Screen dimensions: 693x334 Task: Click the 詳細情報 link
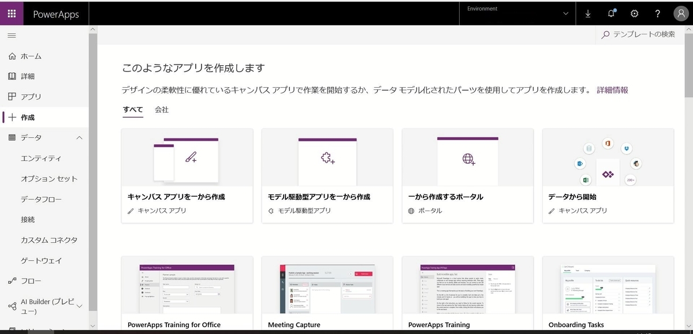612,90
